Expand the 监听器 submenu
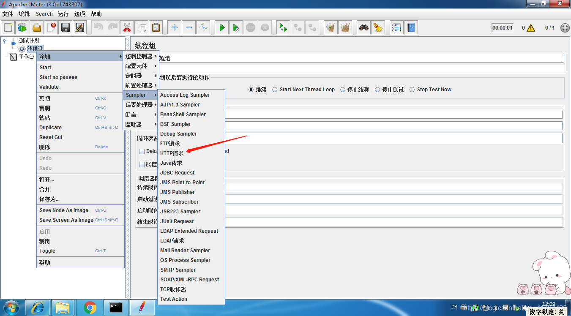 (141, 124)
